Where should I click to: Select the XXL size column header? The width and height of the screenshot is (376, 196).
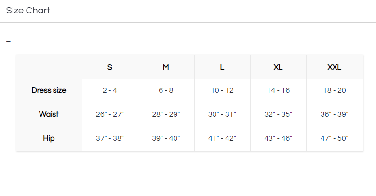pos(334,67)
